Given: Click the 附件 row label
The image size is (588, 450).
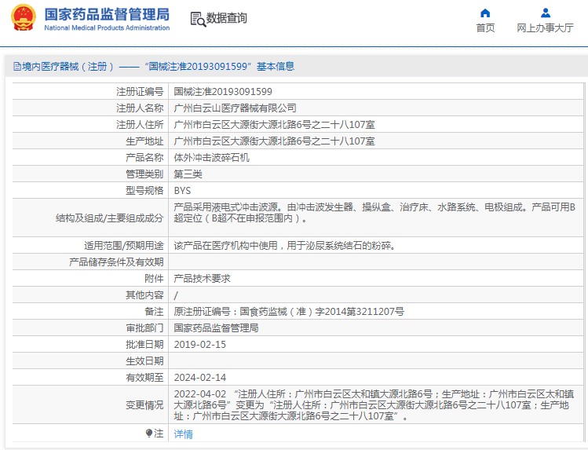Looking at the screenshot, I should point(154,279).
